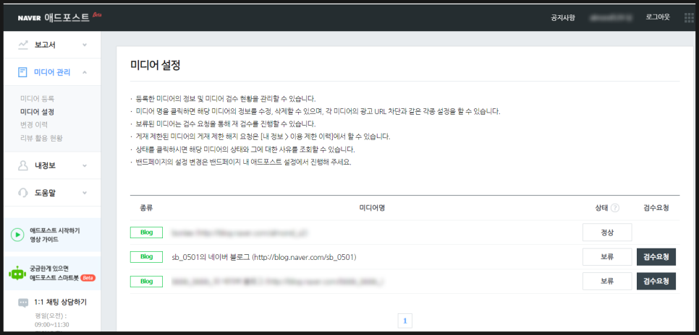699x335 pixels.
Task: Click 검수요청 button for sb_0501 blog
Action: pyautogui.click(x=656, y=257)
